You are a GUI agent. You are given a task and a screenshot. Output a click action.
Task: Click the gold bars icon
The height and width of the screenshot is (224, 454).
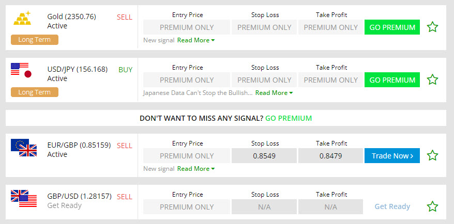pos(22,18)
